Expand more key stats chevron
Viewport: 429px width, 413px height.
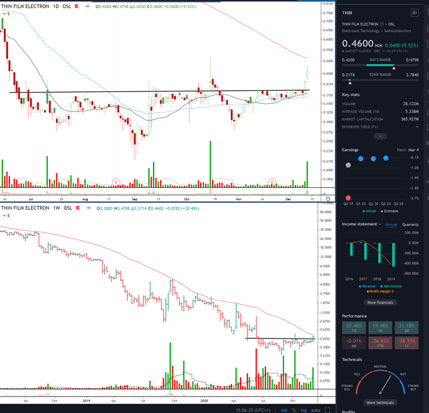[381, 136]
